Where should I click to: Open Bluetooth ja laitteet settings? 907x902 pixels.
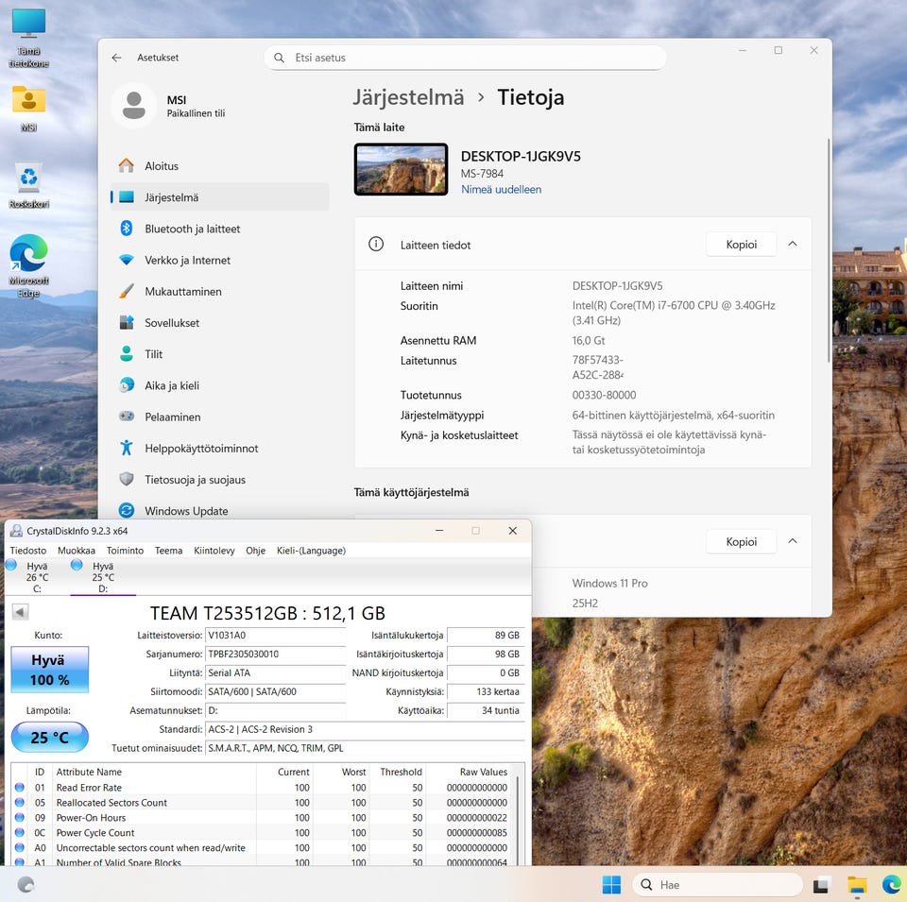[192, 229]
